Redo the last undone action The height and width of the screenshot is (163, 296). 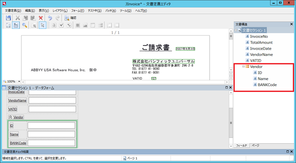point(57,18)
